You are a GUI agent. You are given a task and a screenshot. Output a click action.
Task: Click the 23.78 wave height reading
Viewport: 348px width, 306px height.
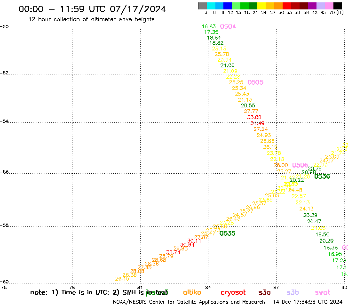point(274,153)
